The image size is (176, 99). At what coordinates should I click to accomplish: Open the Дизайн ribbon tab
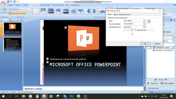26,5
